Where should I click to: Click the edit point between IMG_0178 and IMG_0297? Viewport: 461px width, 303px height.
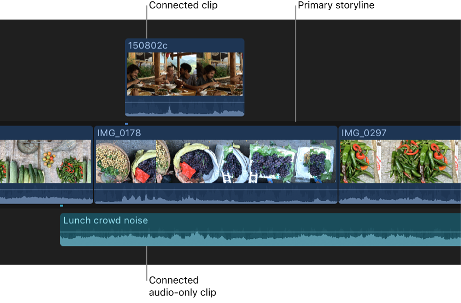tap(338, 164)
